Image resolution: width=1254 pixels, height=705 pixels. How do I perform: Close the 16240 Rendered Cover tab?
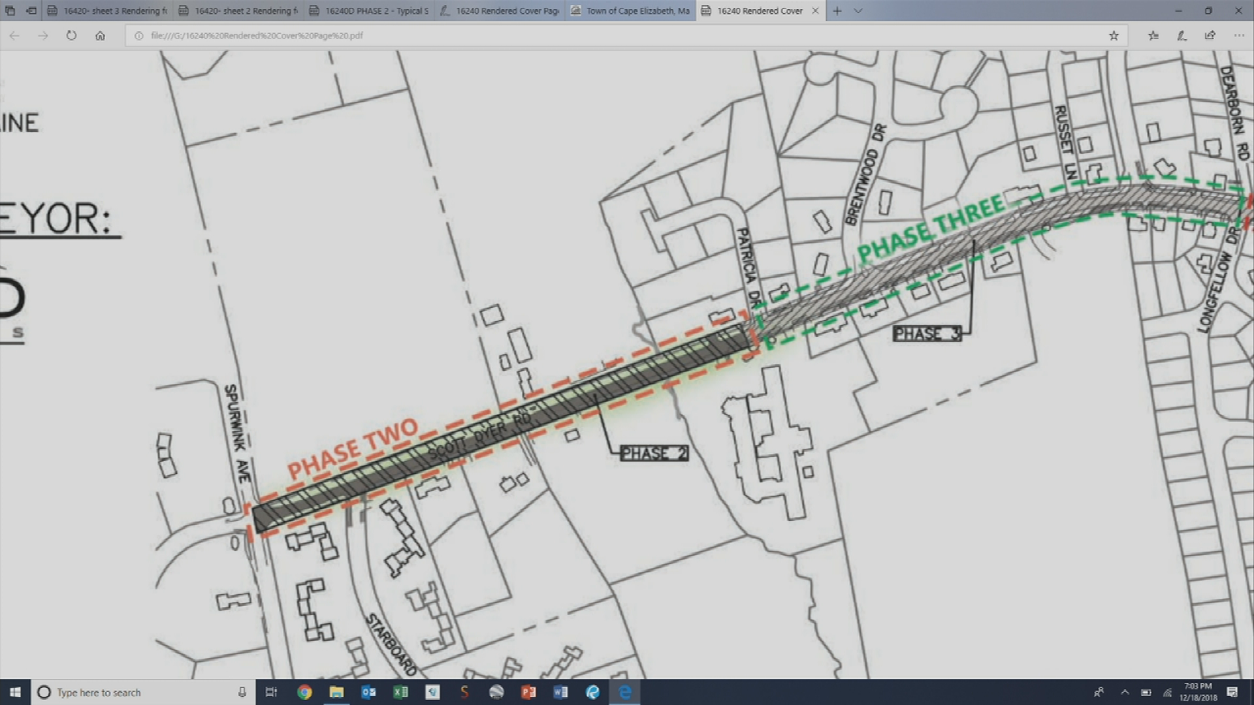pyautogui.click(x=815, y=11)
